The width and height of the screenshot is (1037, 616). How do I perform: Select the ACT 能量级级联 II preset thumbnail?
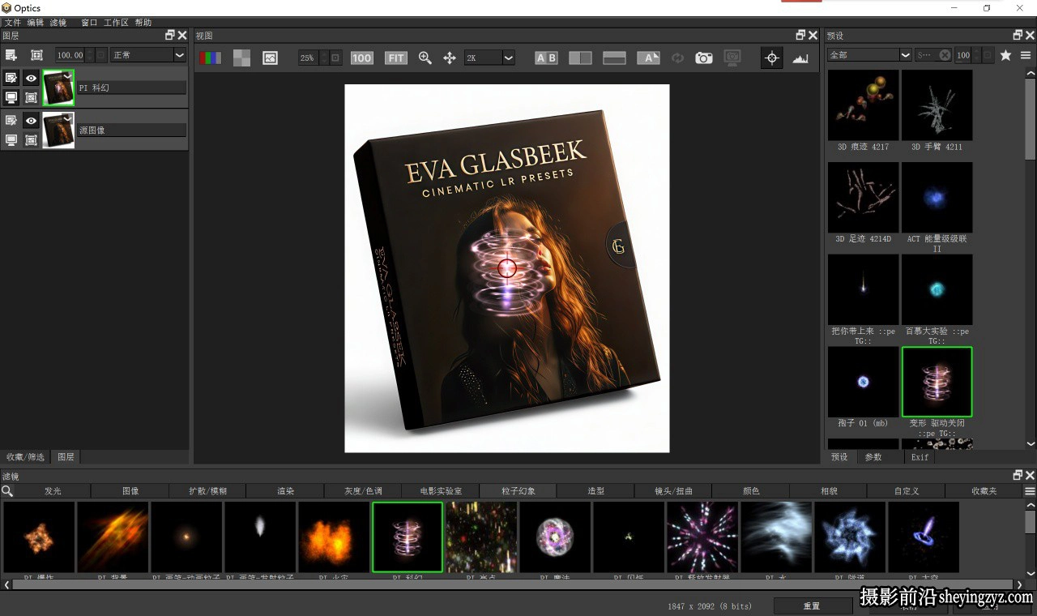pos(937,198)
